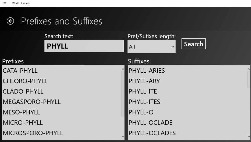Choose PHYLL-ITE suffix entry
Screen dimensions: 251x142
187,91
